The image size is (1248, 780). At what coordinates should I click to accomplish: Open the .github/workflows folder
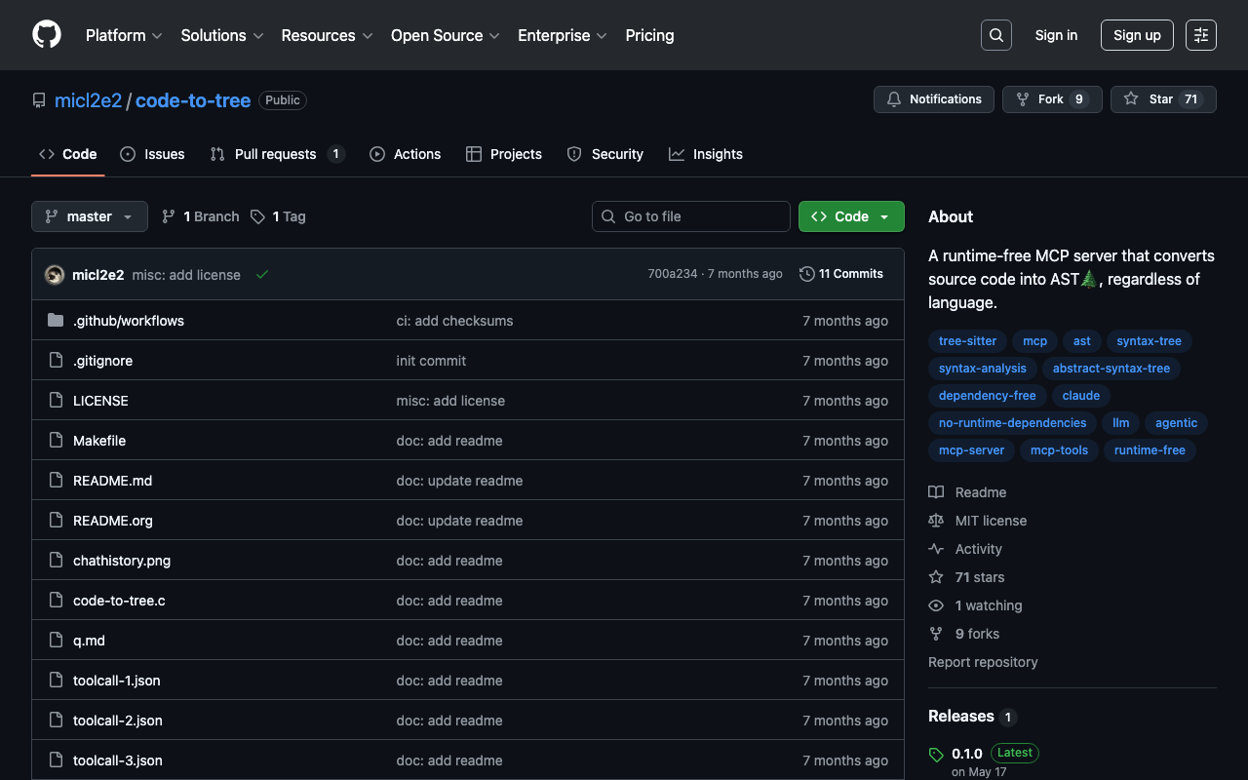click(129, 321)
